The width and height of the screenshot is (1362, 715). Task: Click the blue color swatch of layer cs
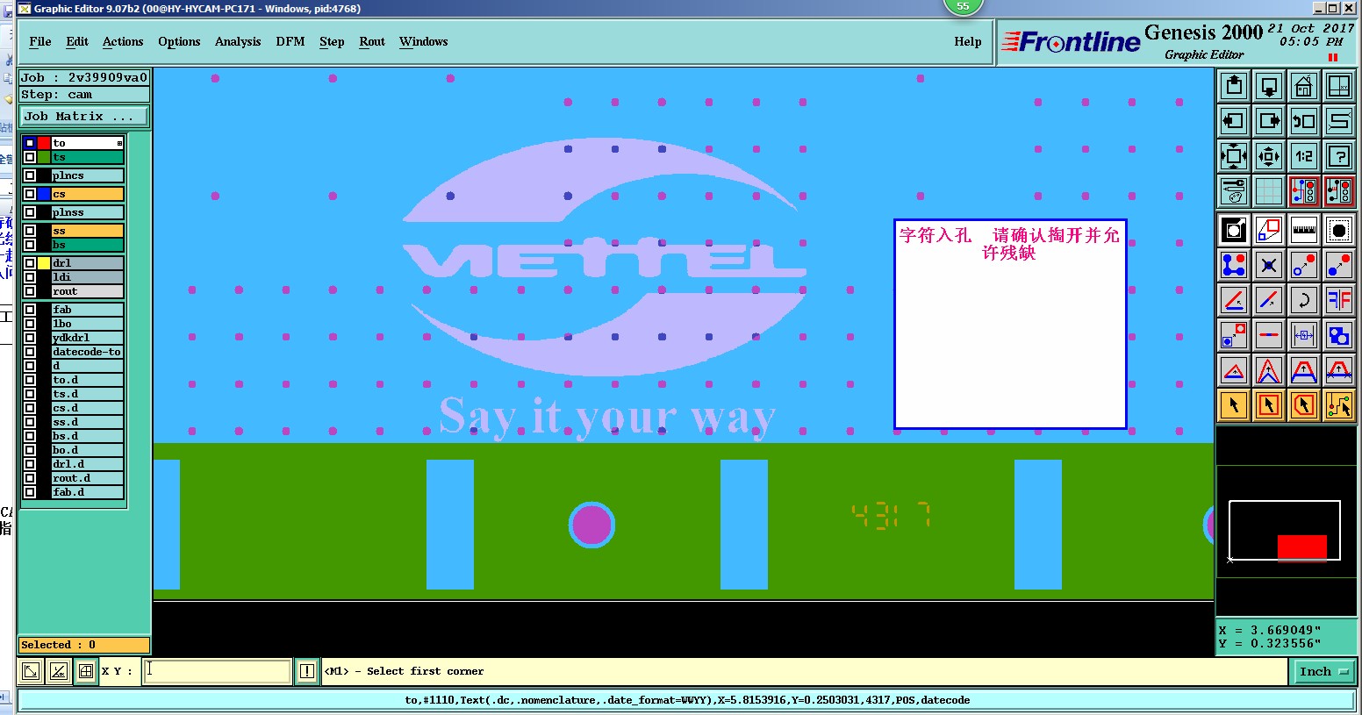pyautogui.click(x=44, y=194)
